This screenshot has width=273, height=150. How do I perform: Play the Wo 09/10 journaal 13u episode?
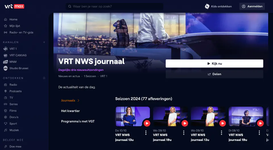coord(222,123)
